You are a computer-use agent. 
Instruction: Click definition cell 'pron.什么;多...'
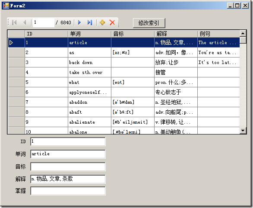point(176,82)
